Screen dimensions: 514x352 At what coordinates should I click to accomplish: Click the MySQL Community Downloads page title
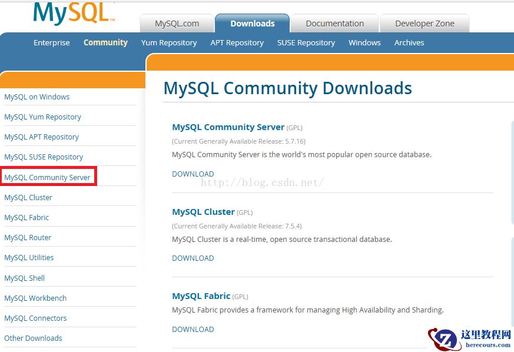tap(287, 88)
